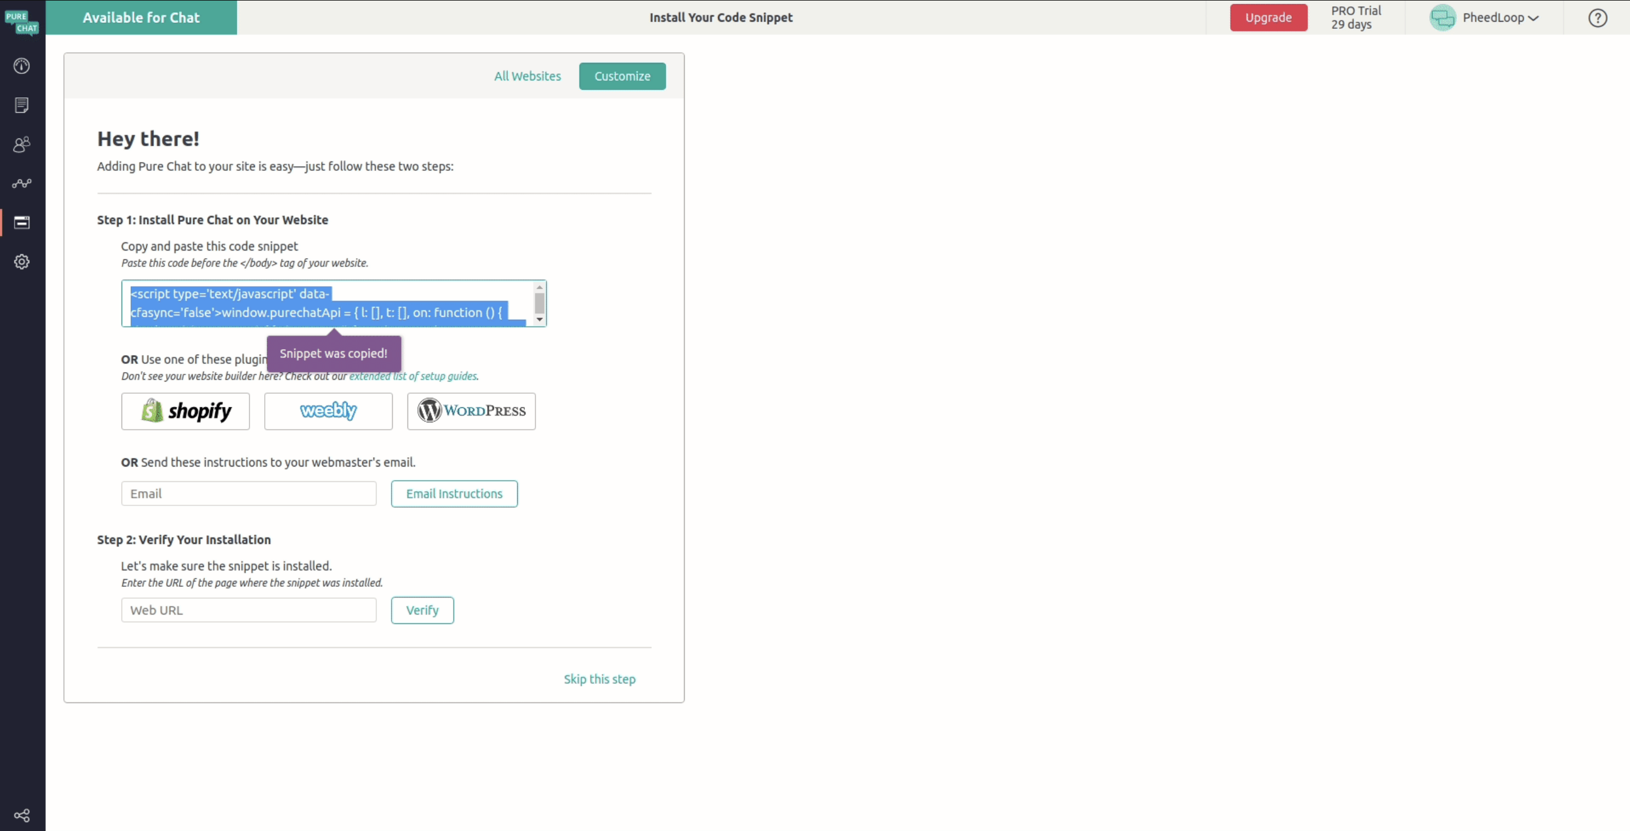The image size is (1630, 831).
Task: Click the red Upgrade button
Action: point(1268,18)
